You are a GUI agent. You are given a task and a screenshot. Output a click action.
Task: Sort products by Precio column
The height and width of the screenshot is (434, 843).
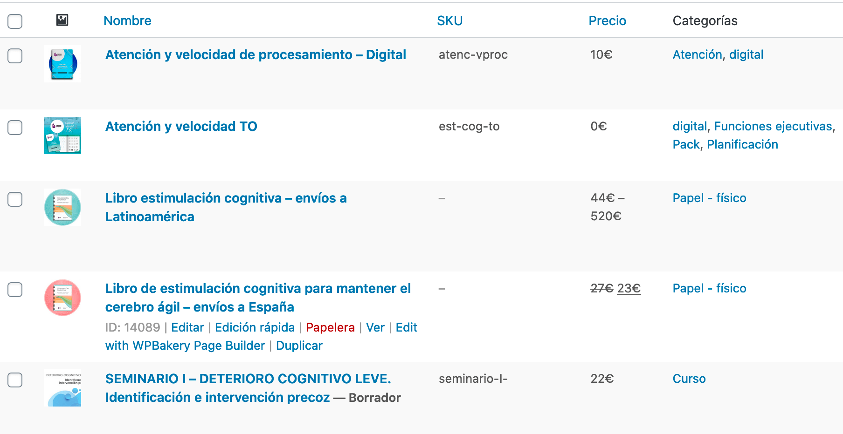click(x=607, y=20)
